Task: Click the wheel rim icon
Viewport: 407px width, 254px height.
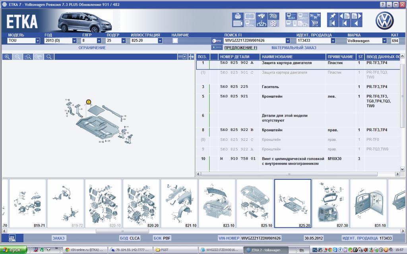Action: 273,23
